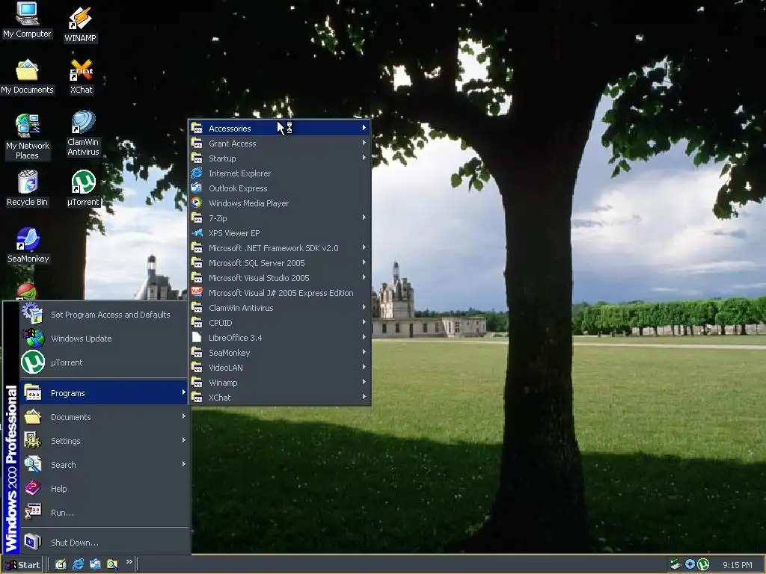Expand the Microsoft SQL Server 2005 arrow
Screen dimensions: 766x574
coord(364,262)
